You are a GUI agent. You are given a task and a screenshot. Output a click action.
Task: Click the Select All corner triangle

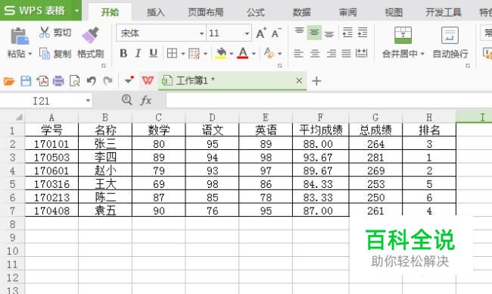point(18,117)
